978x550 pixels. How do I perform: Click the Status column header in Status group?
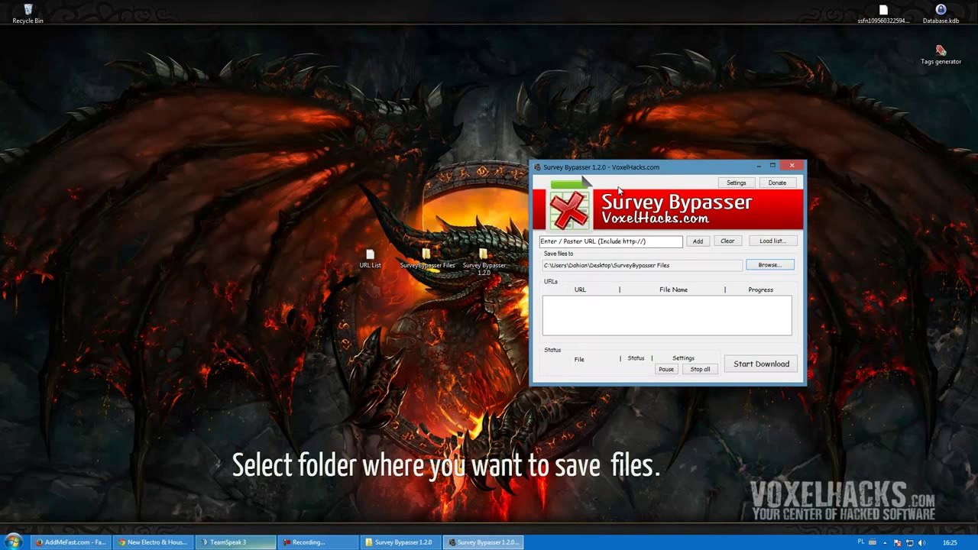coord(636,358)
